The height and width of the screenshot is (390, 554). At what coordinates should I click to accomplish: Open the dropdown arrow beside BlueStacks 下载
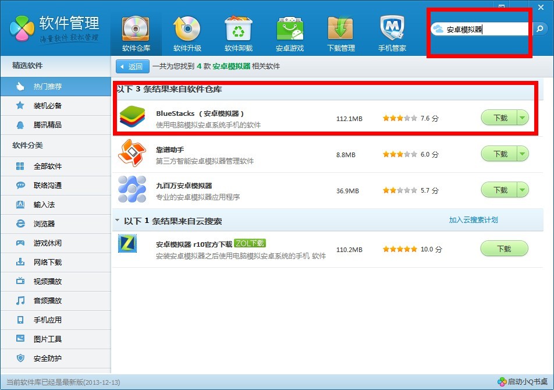[x=523, y=118]
